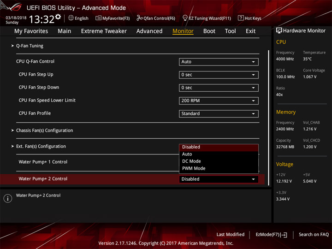Click the CPU Fan Profile label
This screenshot has height=249, width=332.
[x=35, y=113]
